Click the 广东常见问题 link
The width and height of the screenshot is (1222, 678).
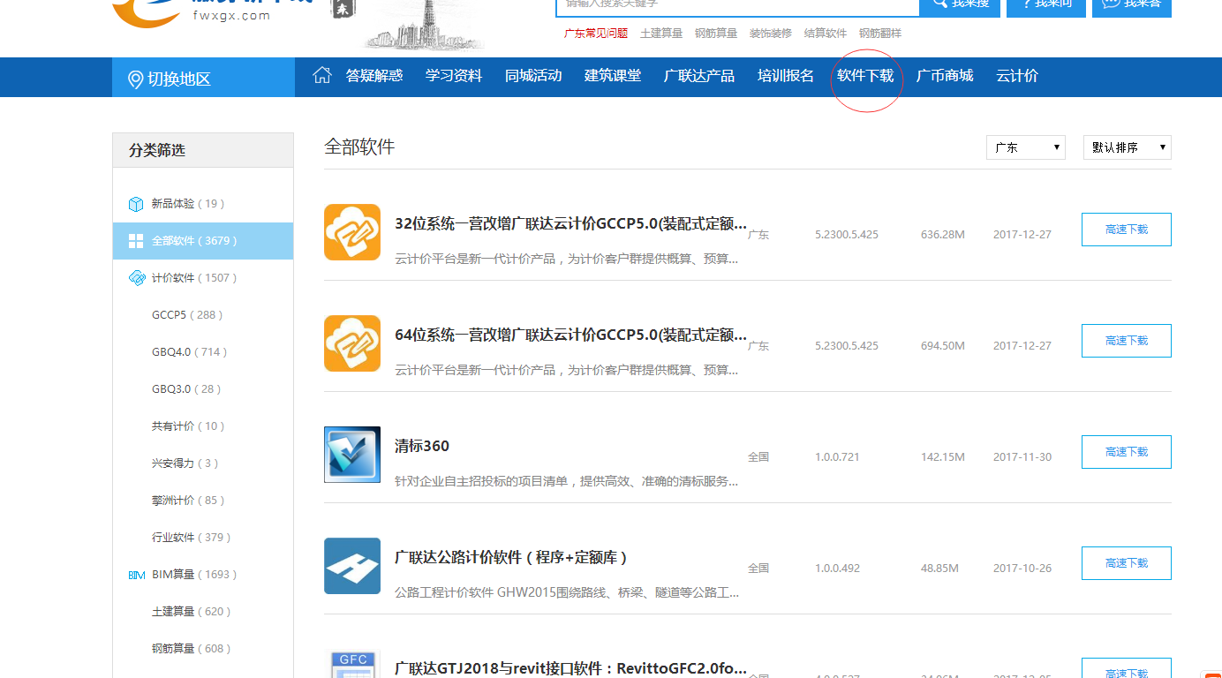click(x=596, y=34)
